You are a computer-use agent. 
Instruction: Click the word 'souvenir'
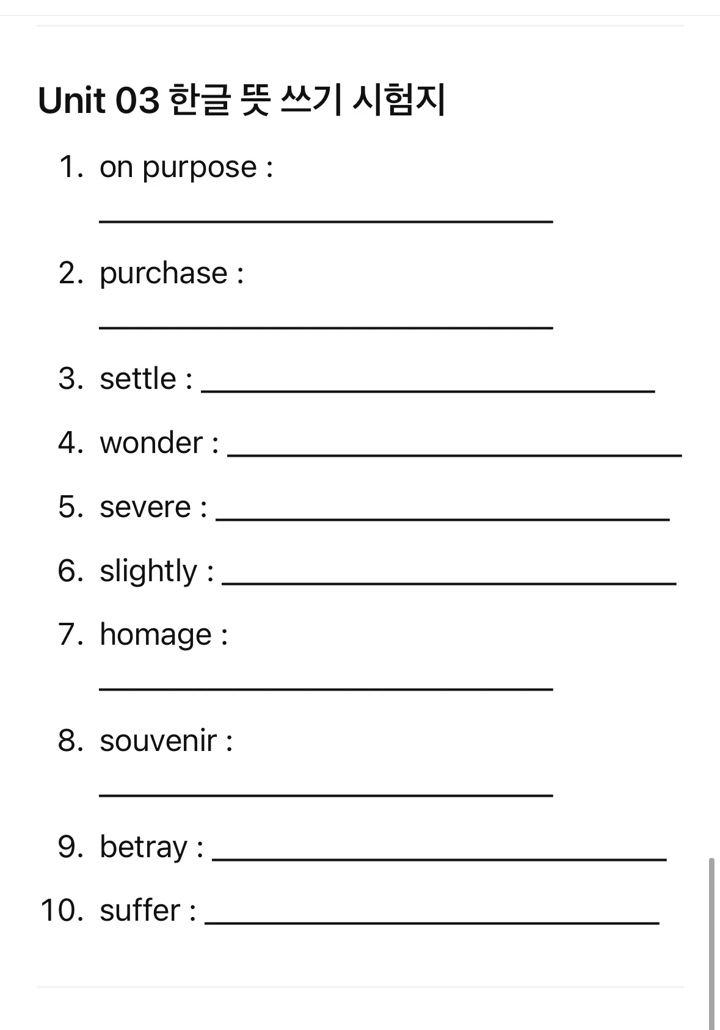(158, 741)
